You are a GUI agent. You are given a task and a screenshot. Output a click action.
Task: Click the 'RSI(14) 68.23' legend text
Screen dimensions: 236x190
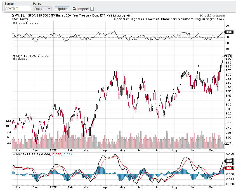click(27, 23)
